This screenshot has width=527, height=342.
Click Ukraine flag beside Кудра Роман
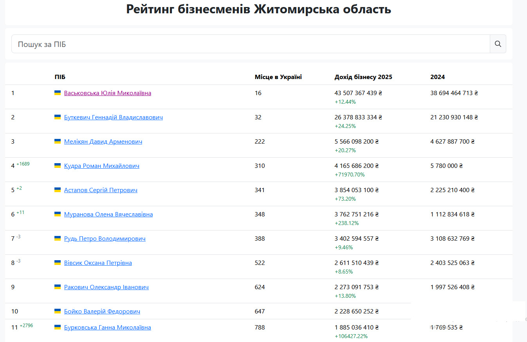pyautogui.click(x=58, y=166)
